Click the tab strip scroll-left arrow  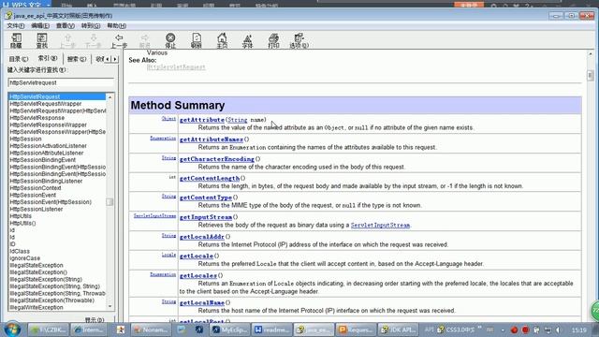(x=108, y=59)
